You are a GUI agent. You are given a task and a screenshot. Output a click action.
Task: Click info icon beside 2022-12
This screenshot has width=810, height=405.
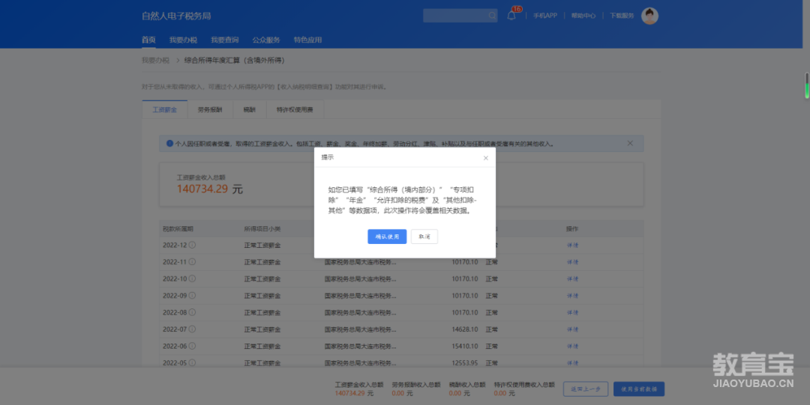tap(192, 245)
